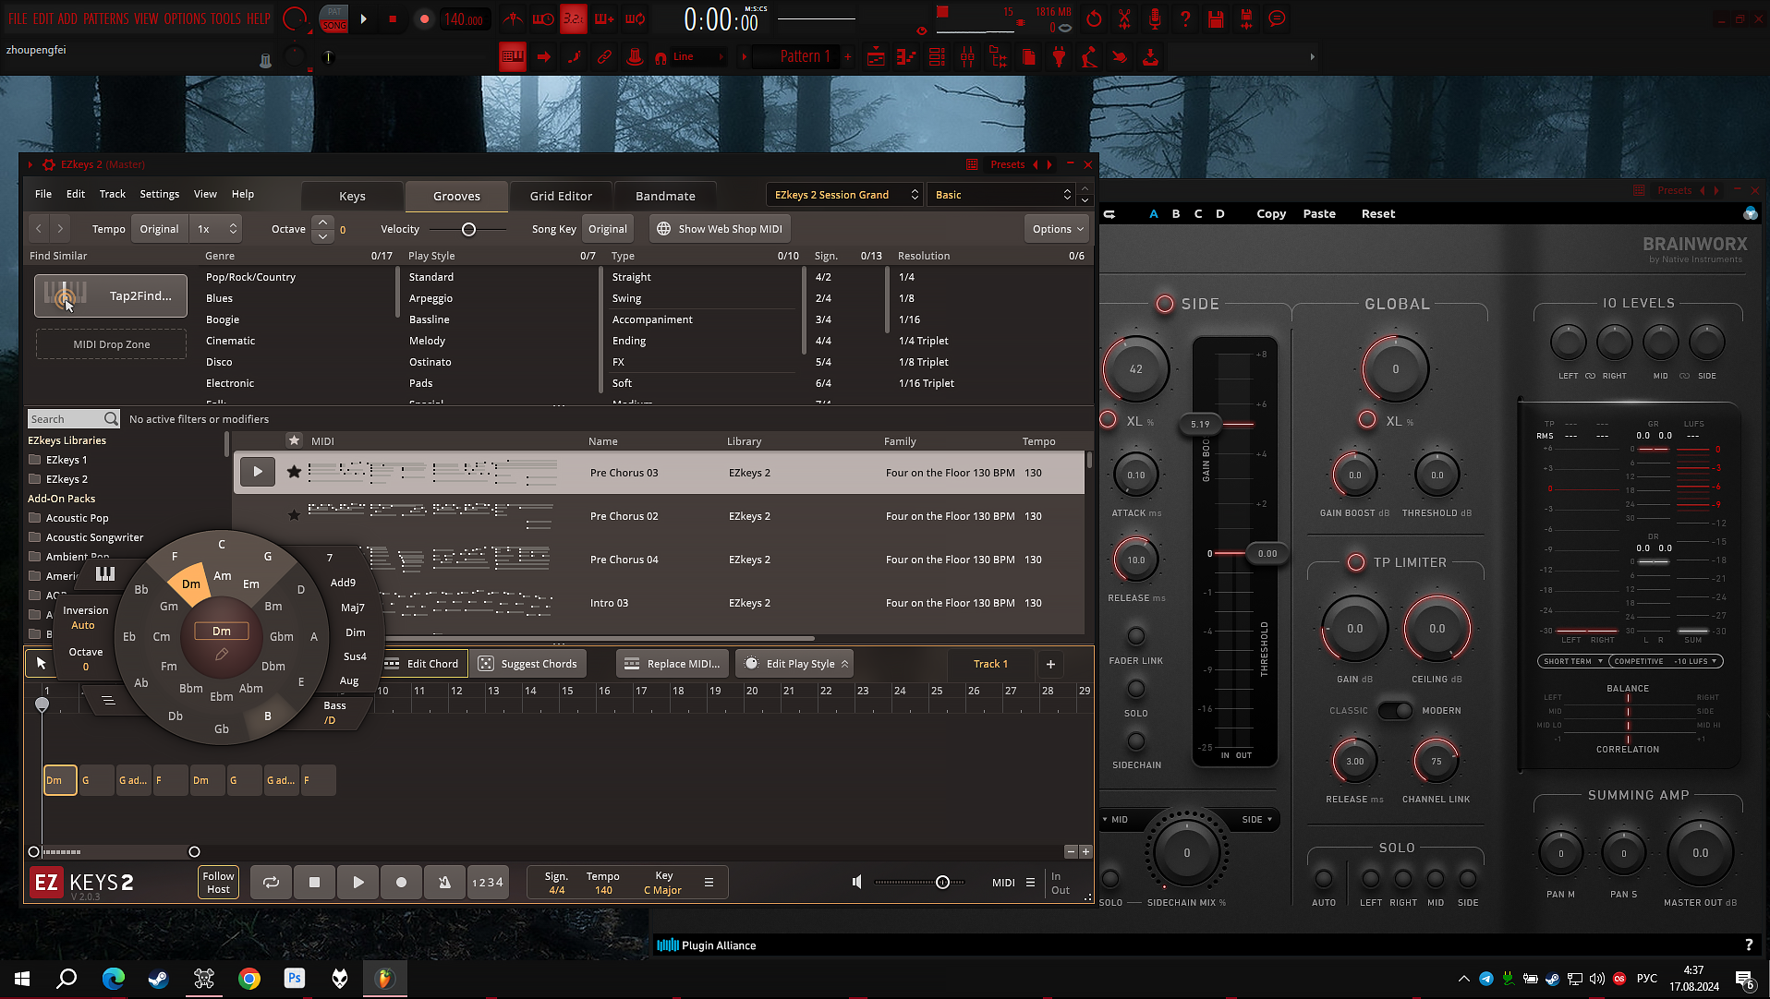
Task: Open the FL Studio mixer icon
Action: [967, 57]
